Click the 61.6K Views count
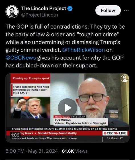The width and height of the screenshot is (135, 160). coord(75,151)
